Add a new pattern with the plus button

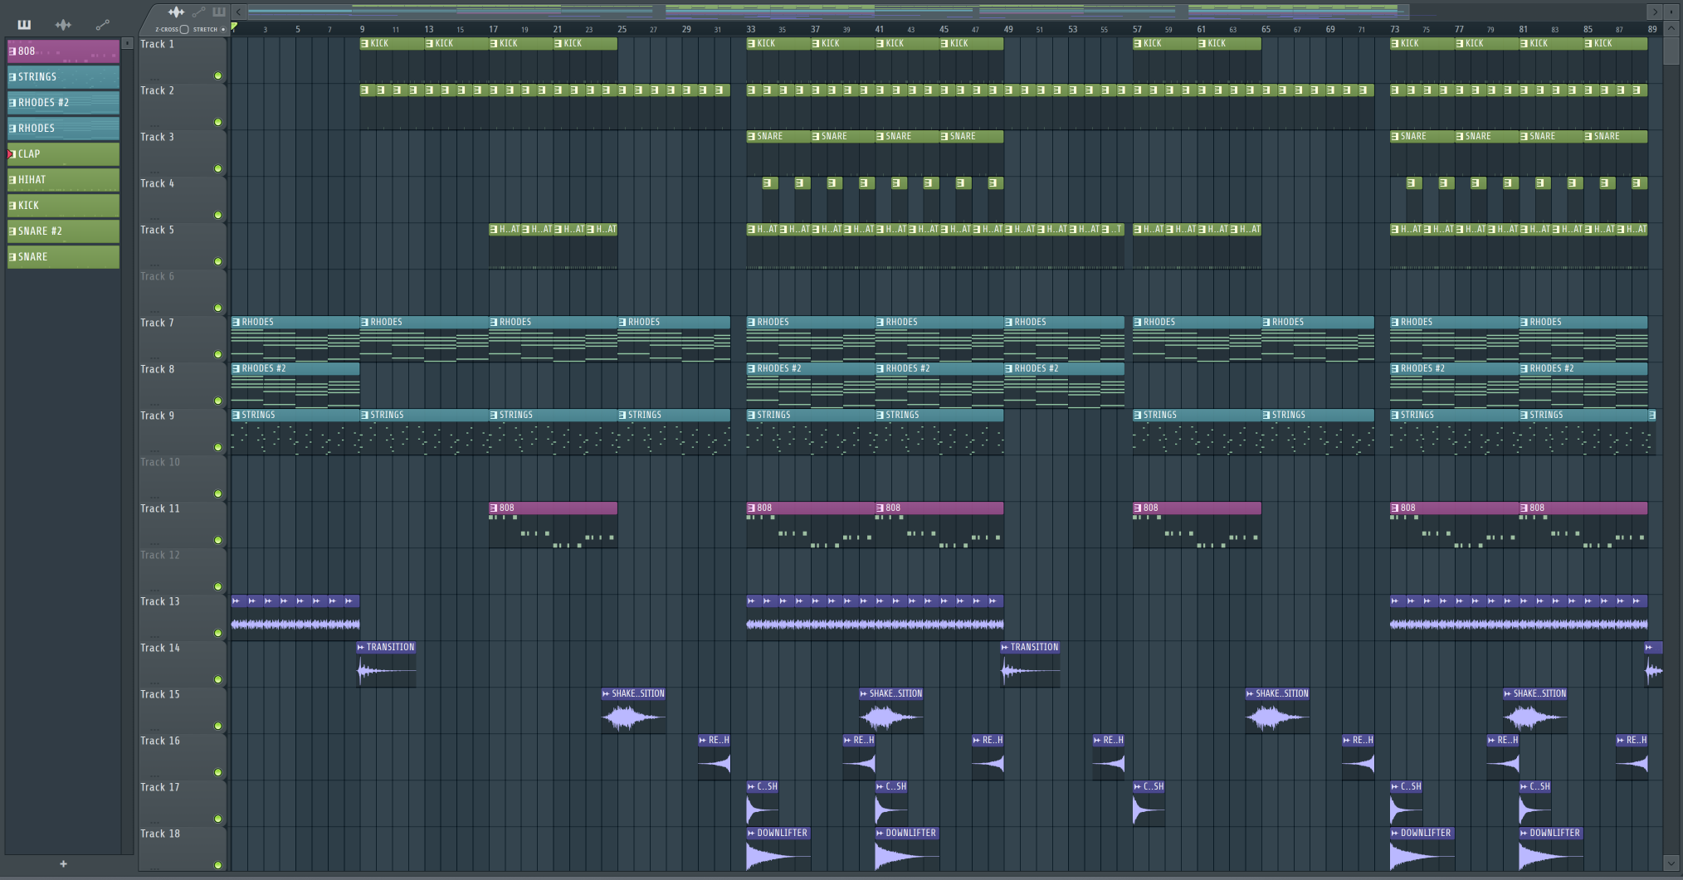[x=63, y=863]
